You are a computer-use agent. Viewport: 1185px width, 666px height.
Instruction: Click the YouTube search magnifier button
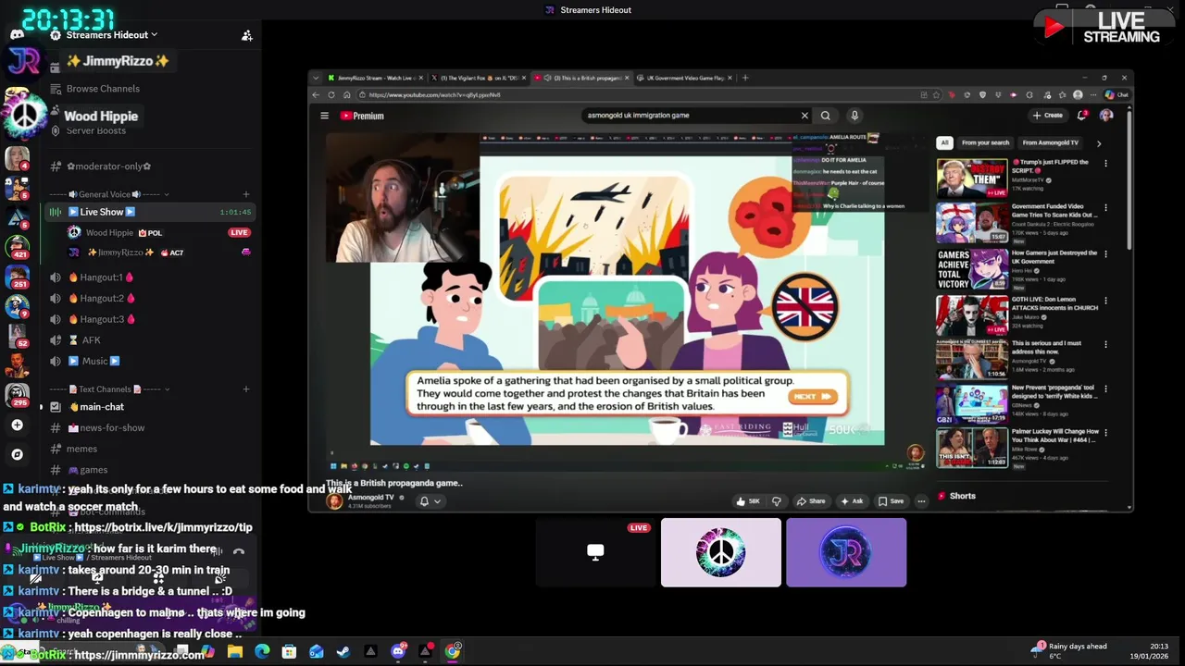[x=826, y=116]
